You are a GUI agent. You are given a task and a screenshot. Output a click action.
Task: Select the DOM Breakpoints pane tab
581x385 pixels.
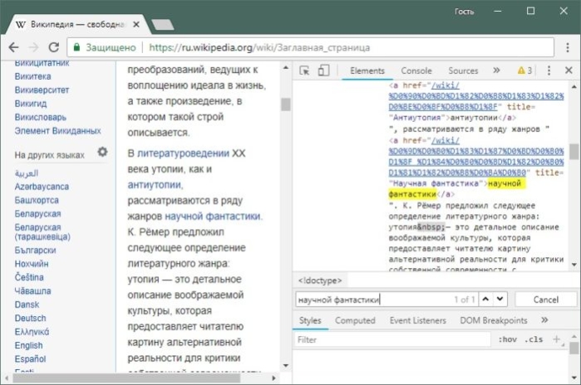tap(493, 320)
